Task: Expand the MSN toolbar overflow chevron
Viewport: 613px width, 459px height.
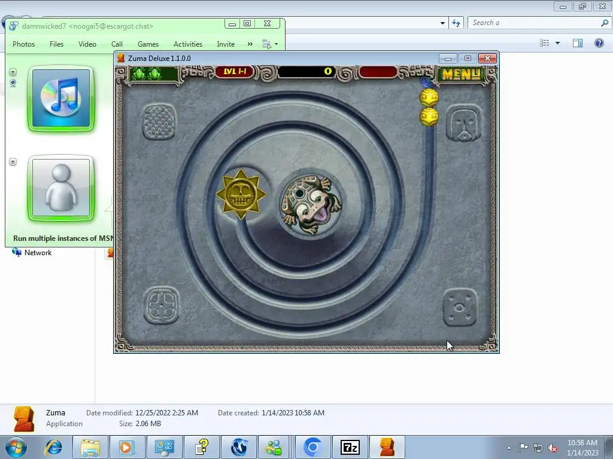Action: click(x=250, y=44)
